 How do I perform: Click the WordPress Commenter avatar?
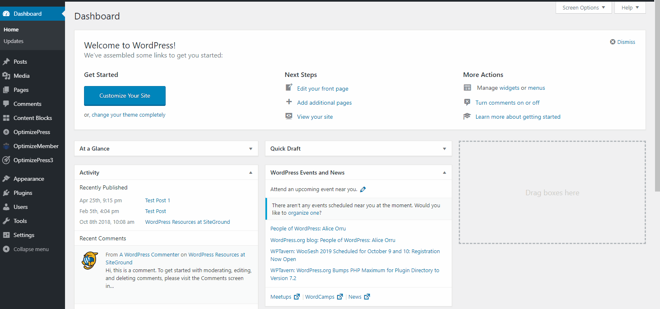coord(90,260)
